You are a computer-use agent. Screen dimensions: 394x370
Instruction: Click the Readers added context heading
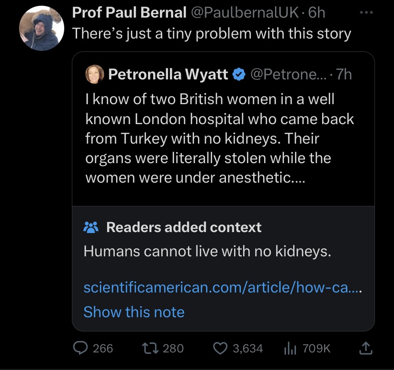184,227
